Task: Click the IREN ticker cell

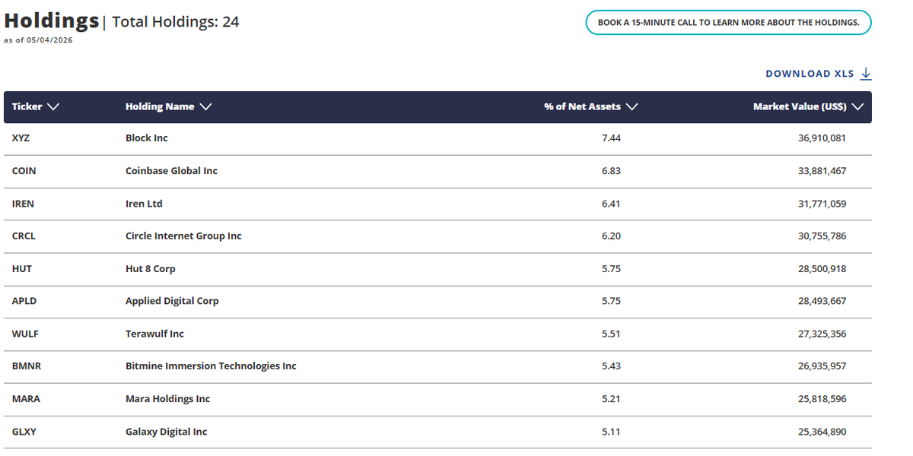Action: click(23, 204)
